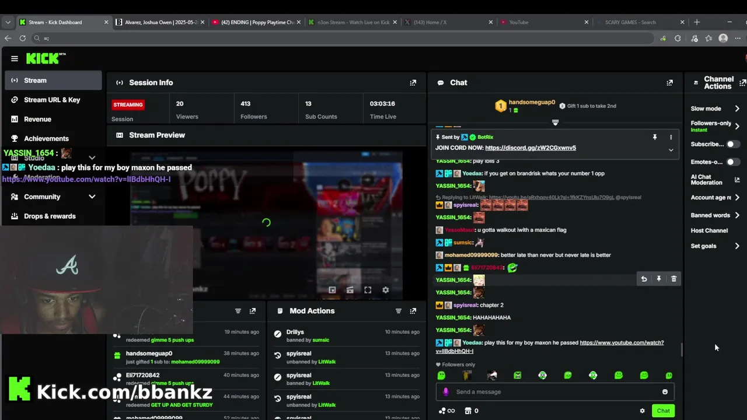Pop out the activity feed panel
This screenshot has height=420, width=747.
pos(253,311)
